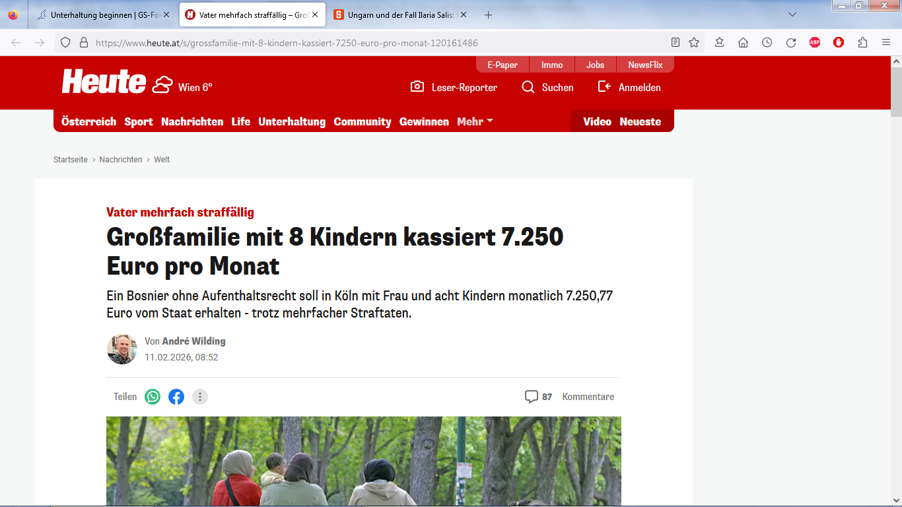Open author André Wilding link
The image size is (902, 507).
(193, 341)
